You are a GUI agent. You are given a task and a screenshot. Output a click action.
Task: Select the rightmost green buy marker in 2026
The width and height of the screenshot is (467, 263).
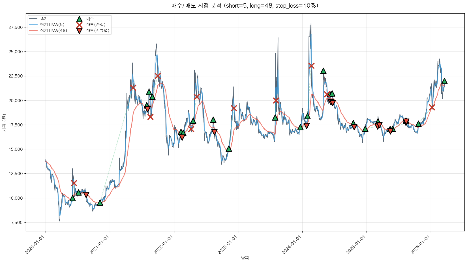coord(444,81)
